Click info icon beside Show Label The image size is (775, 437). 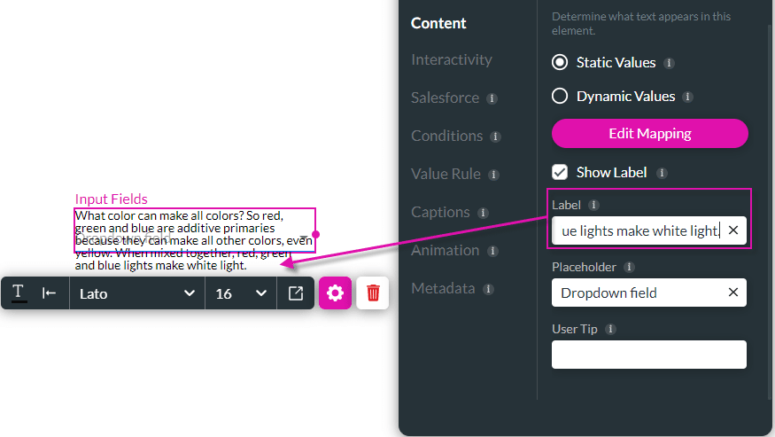[x=662, y=173]
